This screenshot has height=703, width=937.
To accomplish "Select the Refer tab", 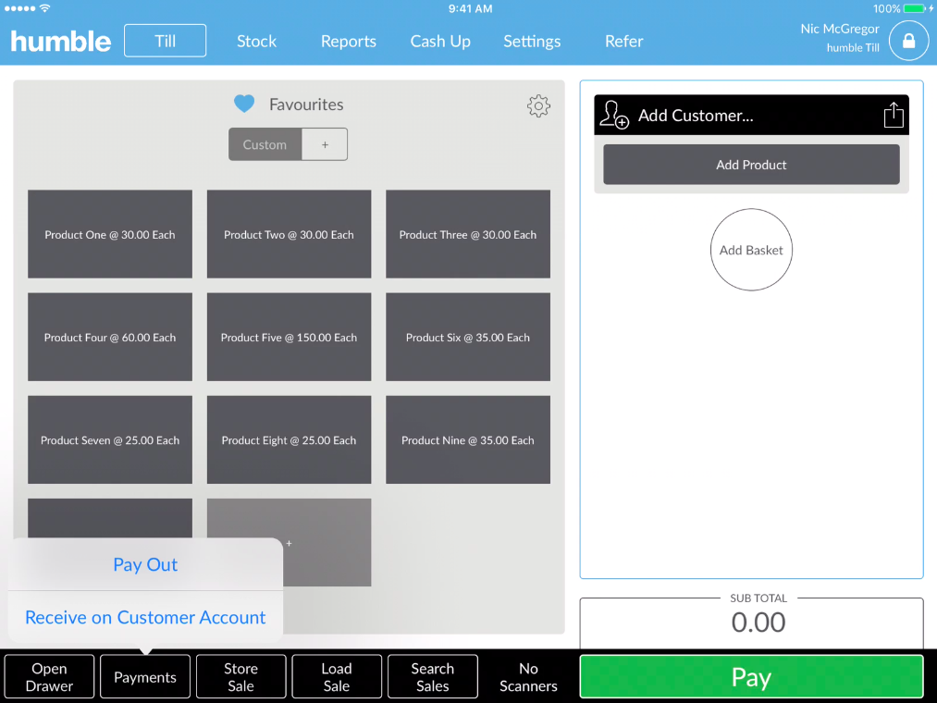I will click(x=623, y=42).
